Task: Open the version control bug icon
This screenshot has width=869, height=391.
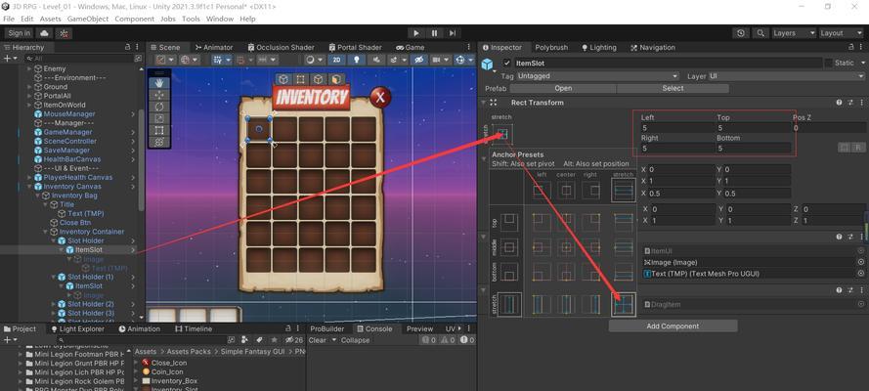Action: 63,33
